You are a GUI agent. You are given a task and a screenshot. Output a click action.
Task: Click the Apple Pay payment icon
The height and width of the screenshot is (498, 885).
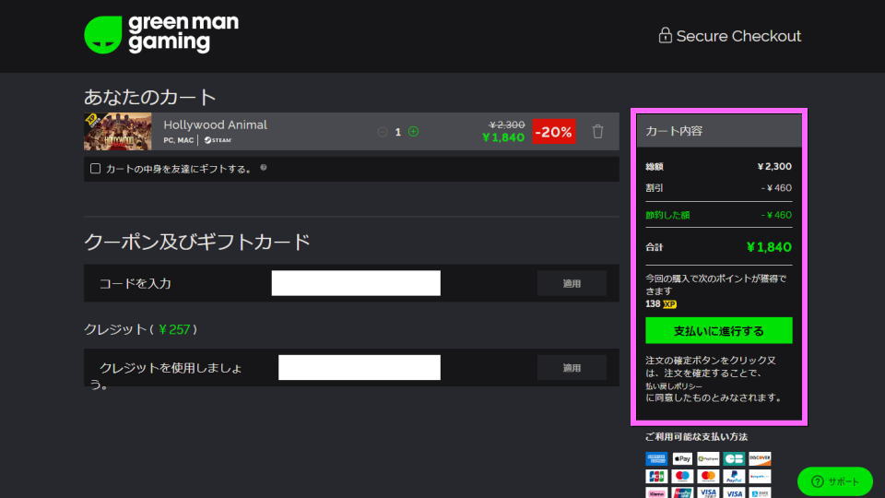[x=682, y=458]
